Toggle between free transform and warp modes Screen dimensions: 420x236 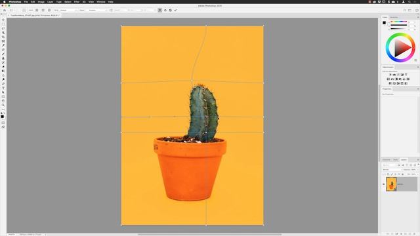pyautogui.click(x=160, y=10)
